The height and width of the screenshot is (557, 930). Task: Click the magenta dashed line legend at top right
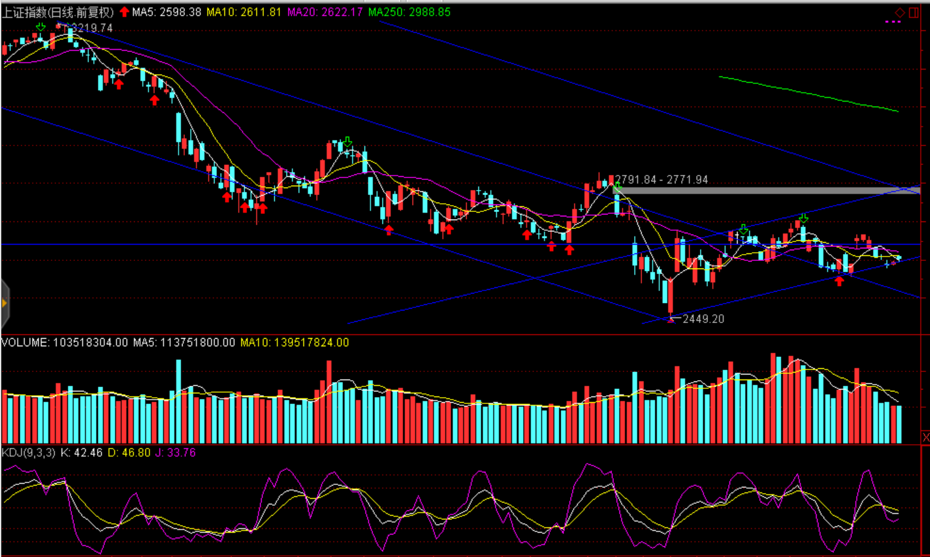click(892, 22)
